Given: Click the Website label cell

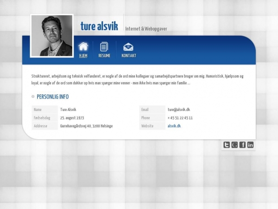Looking at the screenshot, I should [152, 126].
